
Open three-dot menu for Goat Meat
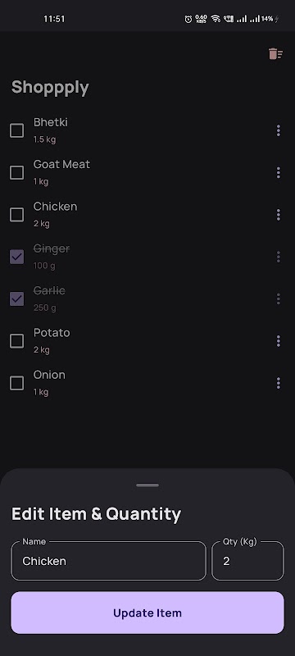279,172
